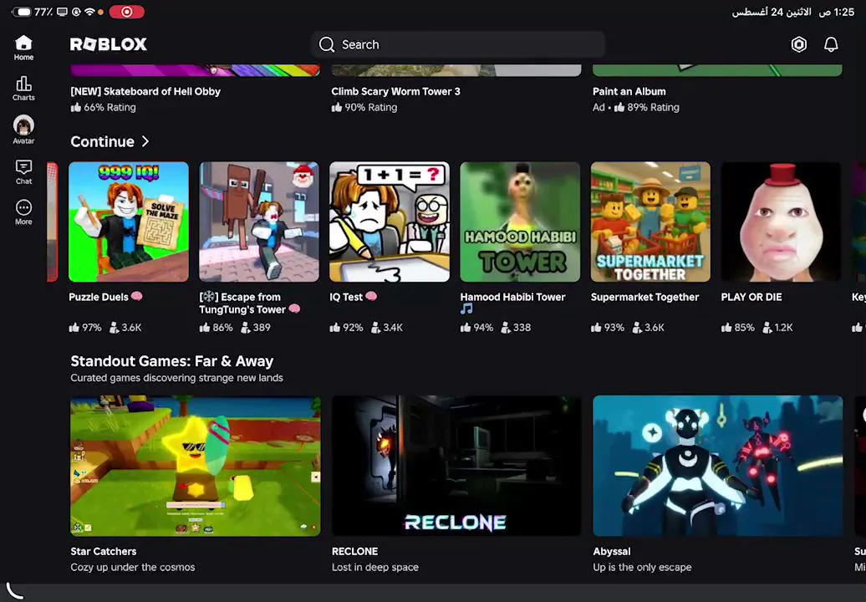
Task: Open the Star Catchers featured image
Action: point(196,466)
